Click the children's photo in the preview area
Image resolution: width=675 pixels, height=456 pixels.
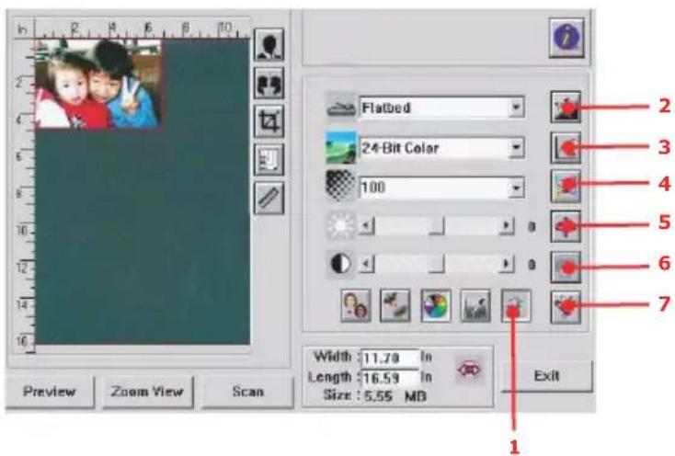click(x=98, y=85)
